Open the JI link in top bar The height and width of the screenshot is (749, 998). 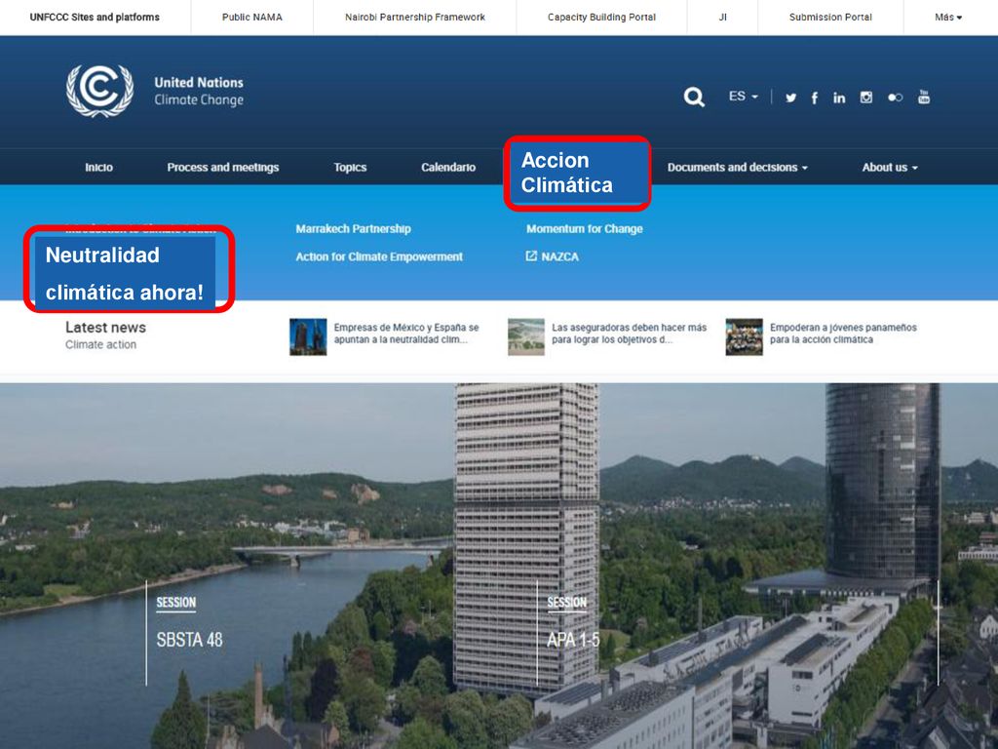(x=722, y=18)
